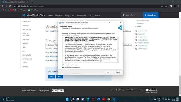
Task: Expand Java section in sidebar
Action: tap(24, 47)
